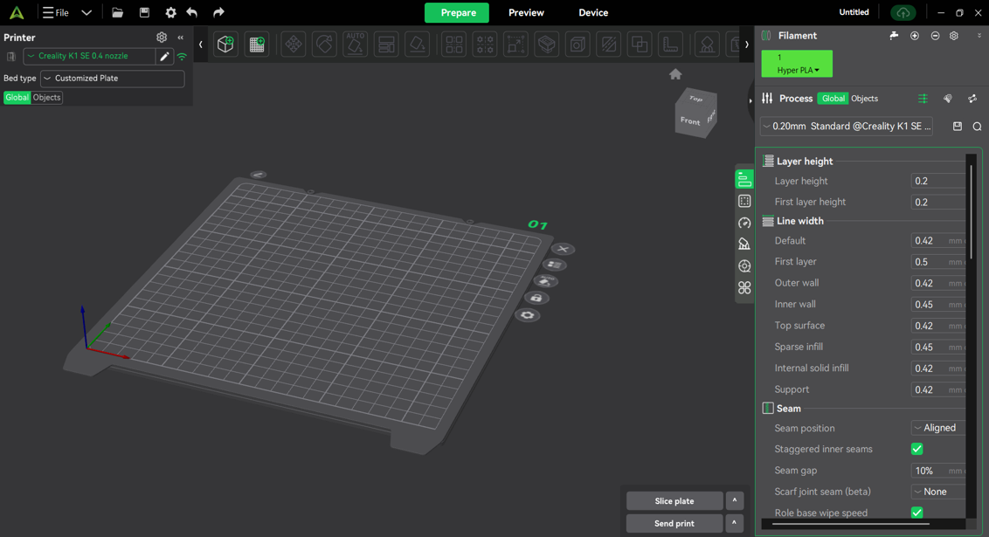Open the Quality settings panel icon
The image size is (989, 537).
[743, 178]
